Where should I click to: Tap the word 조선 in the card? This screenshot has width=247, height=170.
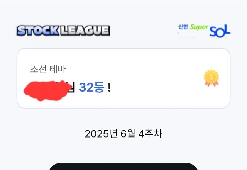[39, 69]
